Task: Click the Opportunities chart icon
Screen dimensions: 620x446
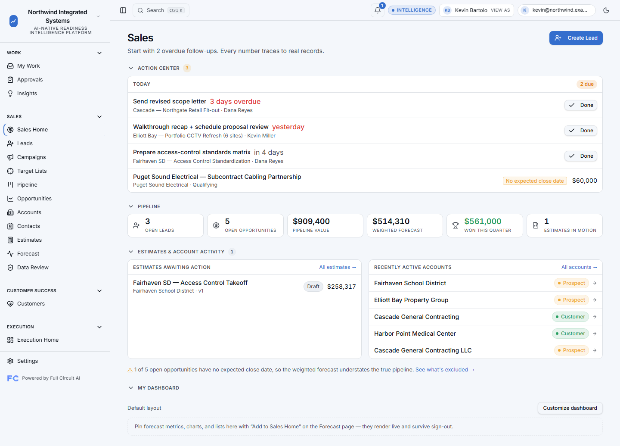Action: tap(10, 199)
